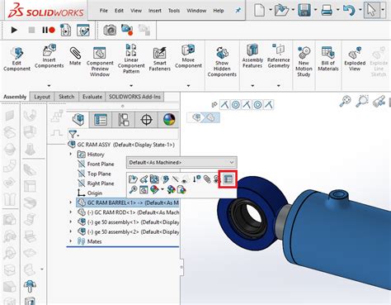Create a New Motion Study
This screenshot has width=391, height=305.
304,61
